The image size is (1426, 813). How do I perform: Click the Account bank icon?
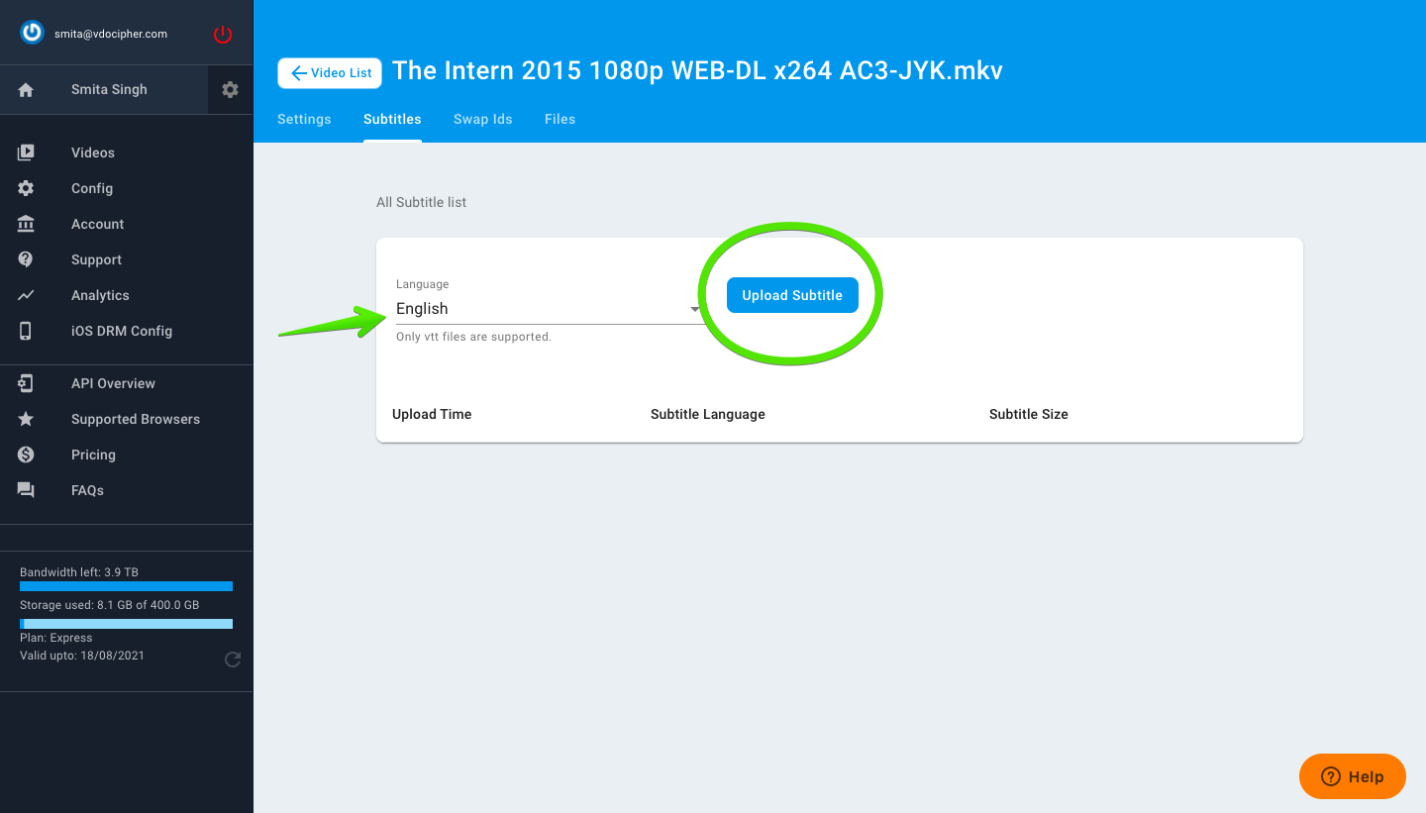[26, 224]
